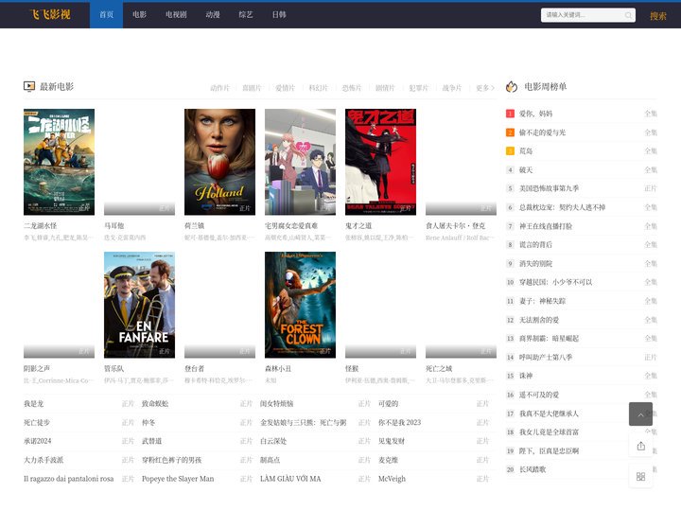Image resolution: width=681 pixels, height=511 pixels.
Task: Expand 更多 movie categories
Action: (x=484, y=88)
